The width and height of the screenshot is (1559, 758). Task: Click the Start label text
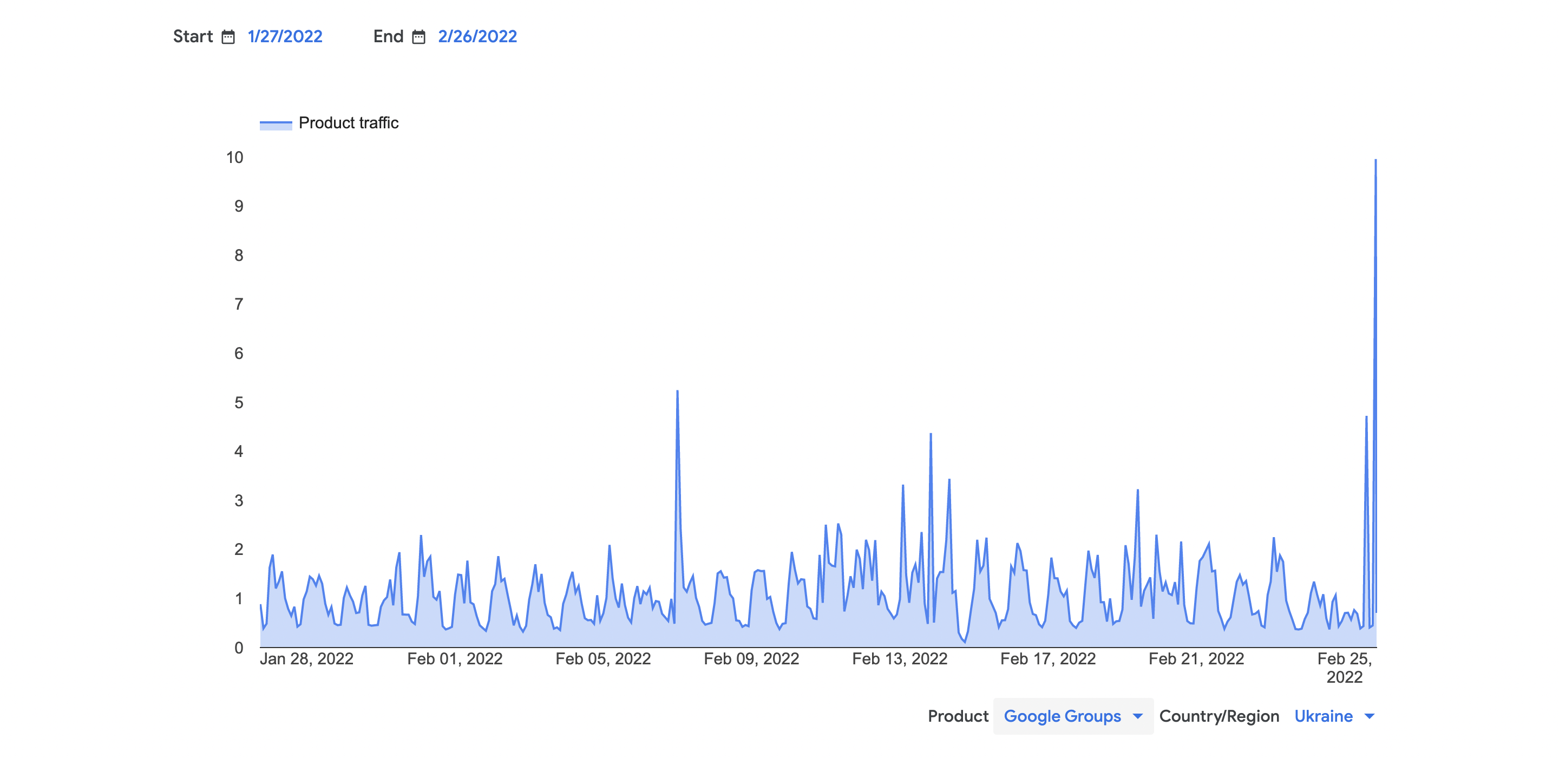[x=193, y=36]
